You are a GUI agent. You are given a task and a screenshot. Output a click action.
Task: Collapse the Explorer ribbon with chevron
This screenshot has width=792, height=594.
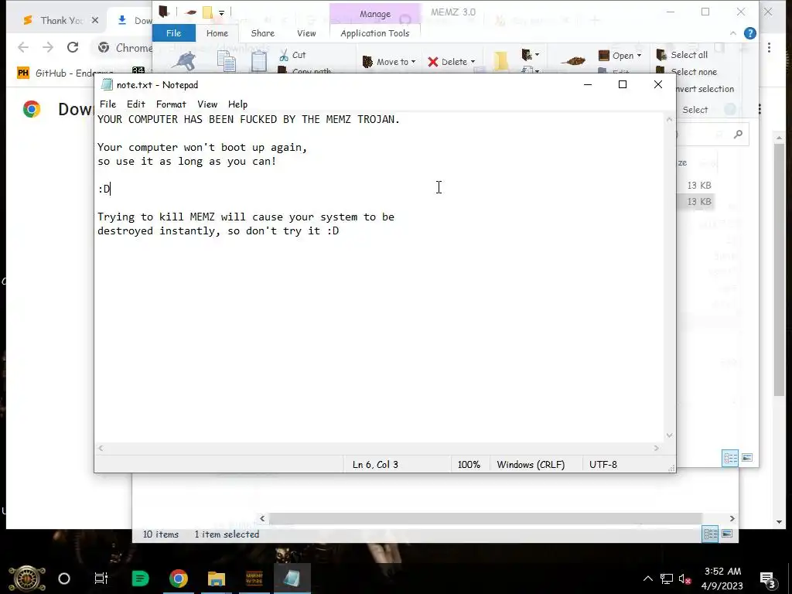point(733,33)
